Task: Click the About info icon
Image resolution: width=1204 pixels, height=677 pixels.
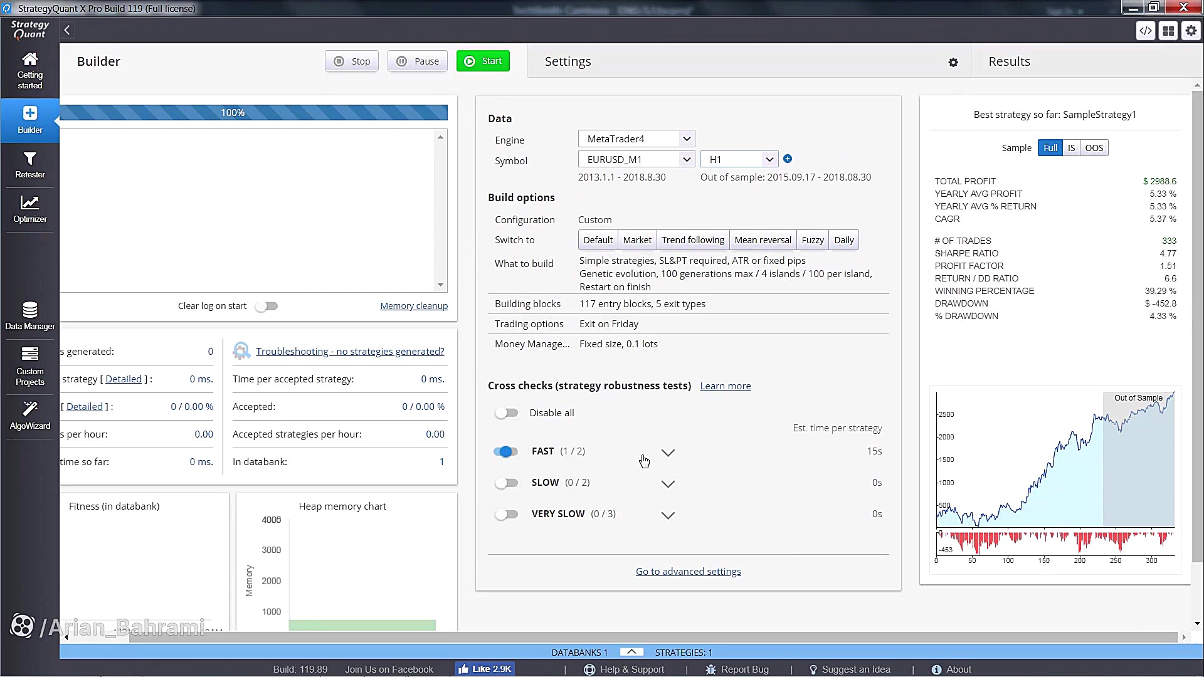Action: click(x=936, y=669)
